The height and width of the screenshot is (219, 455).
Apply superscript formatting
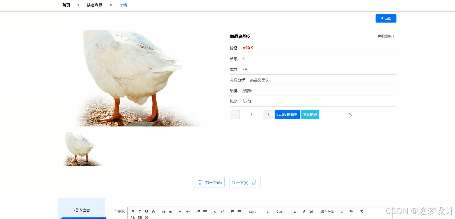point(221,212)
